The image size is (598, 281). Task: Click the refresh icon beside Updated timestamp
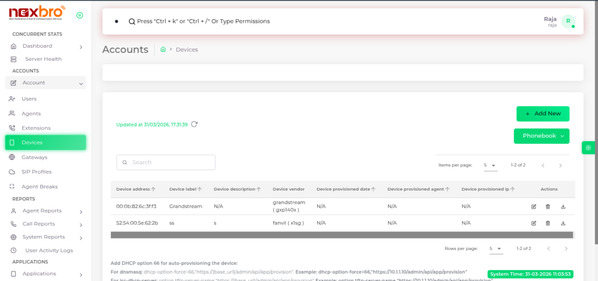(194, 124)
